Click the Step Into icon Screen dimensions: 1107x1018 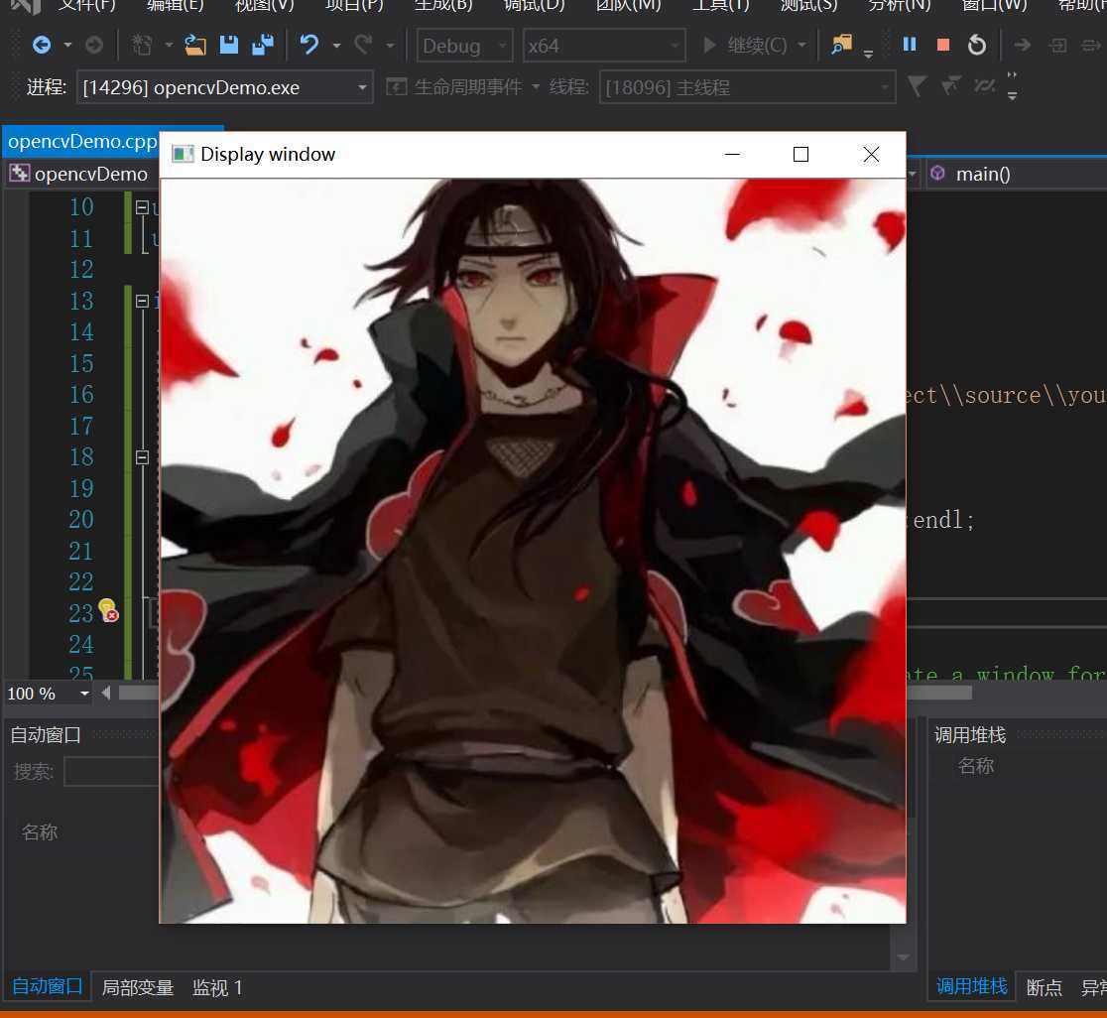tap(1057, 46)
